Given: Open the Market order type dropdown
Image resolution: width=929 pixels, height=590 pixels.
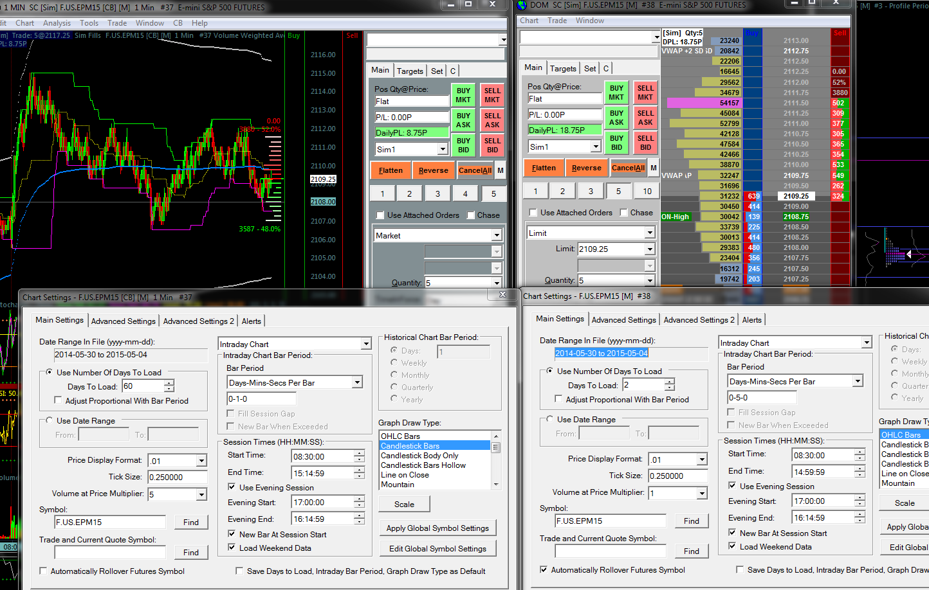Looking at the screenshot, I should pos(497,236).
